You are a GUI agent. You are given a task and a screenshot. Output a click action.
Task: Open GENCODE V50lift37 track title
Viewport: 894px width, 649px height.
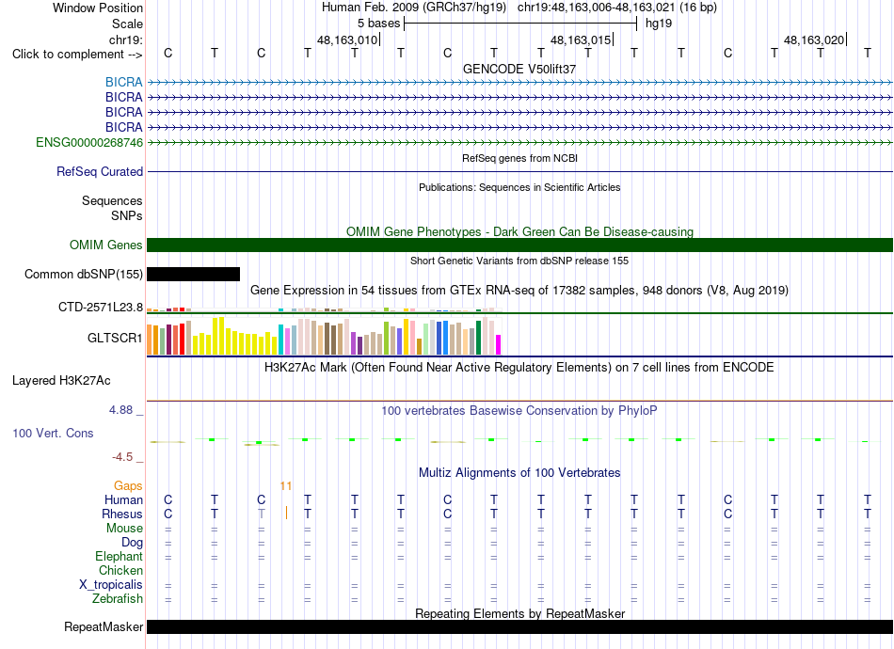[x=519, y=69]
